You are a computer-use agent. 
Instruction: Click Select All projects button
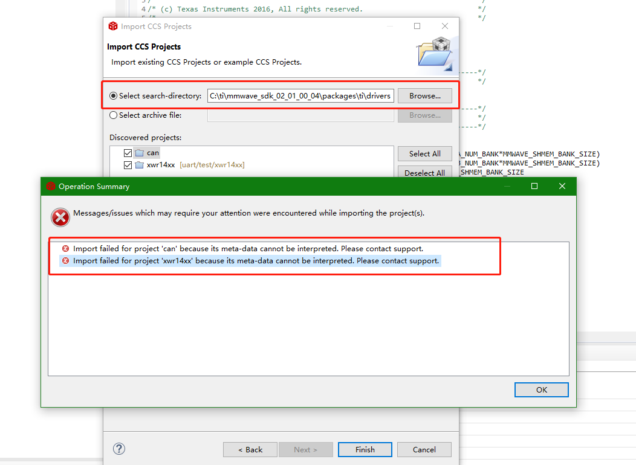click(x=424, y=154)
